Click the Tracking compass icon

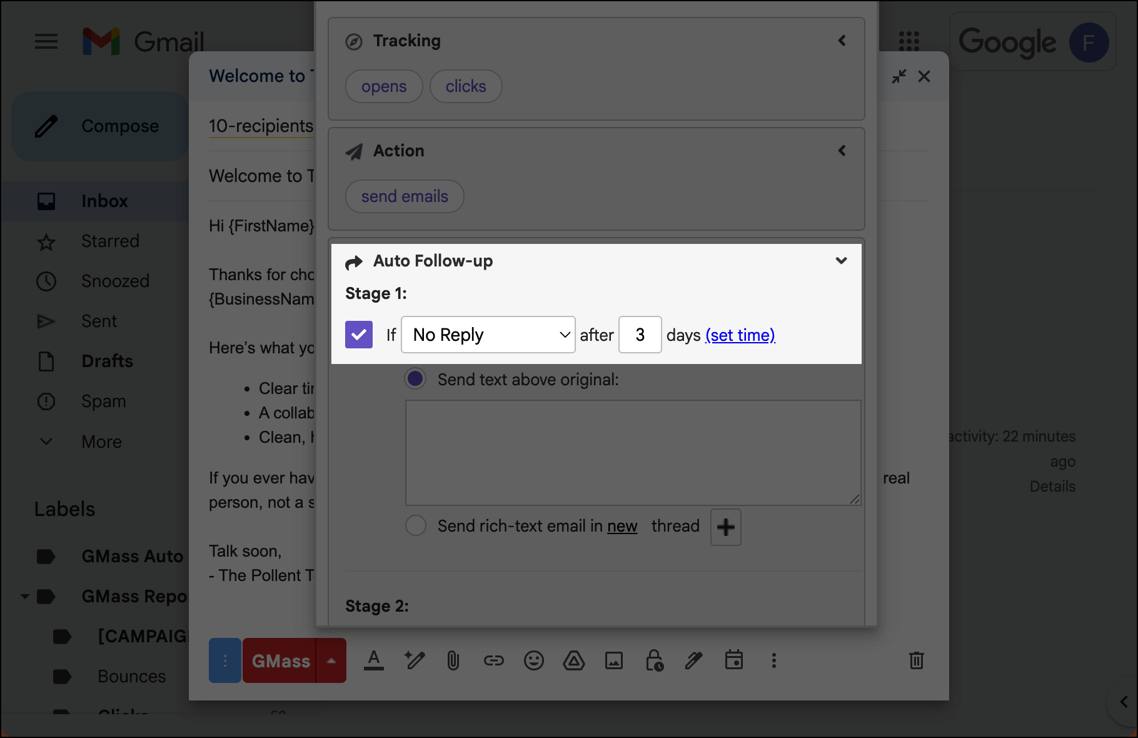(354, 42)
